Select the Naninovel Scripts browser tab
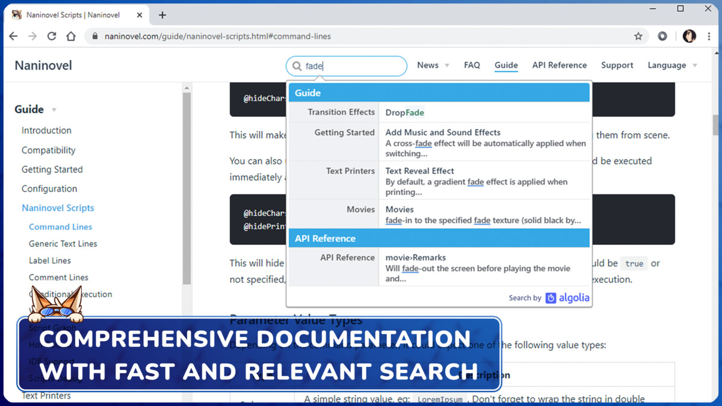The height and width of the screenshot is (406, 722). tap(76, 15)
